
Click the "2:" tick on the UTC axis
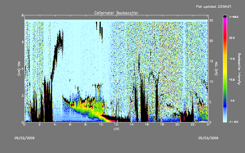click(40, 125)
